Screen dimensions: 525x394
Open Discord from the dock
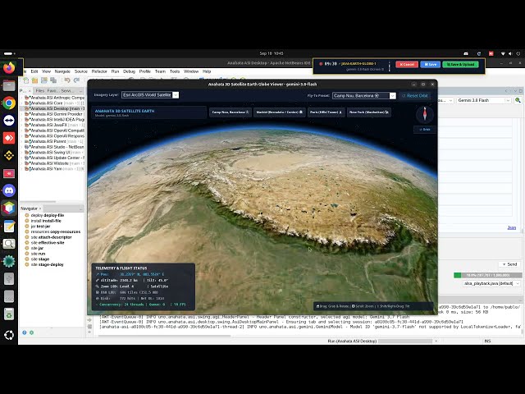coord(9,190)
